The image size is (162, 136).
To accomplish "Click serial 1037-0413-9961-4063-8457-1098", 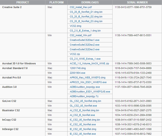I will tap(133, 129).
